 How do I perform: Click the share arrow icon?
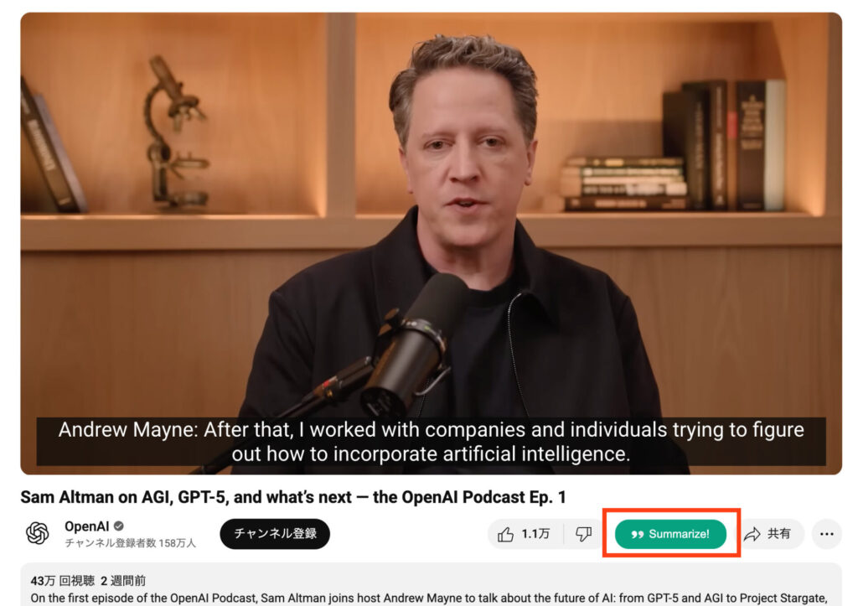753,534
